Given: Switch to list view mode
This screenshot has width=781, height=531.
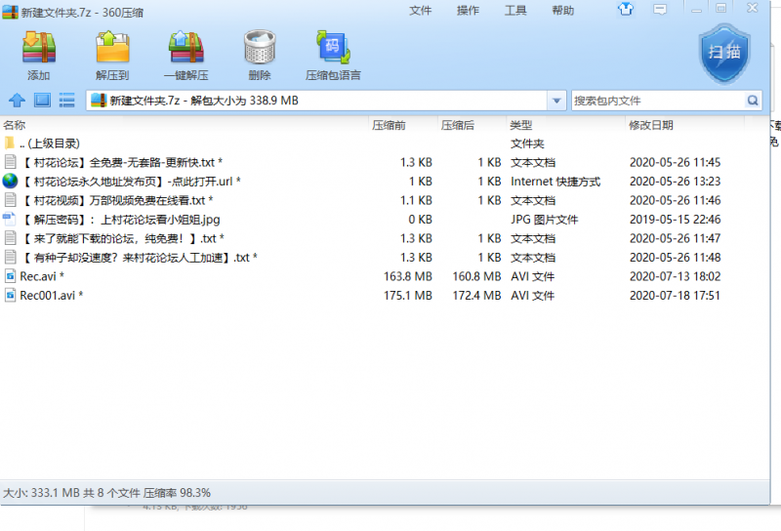Looking at the screenshot, I should point(67,100).
